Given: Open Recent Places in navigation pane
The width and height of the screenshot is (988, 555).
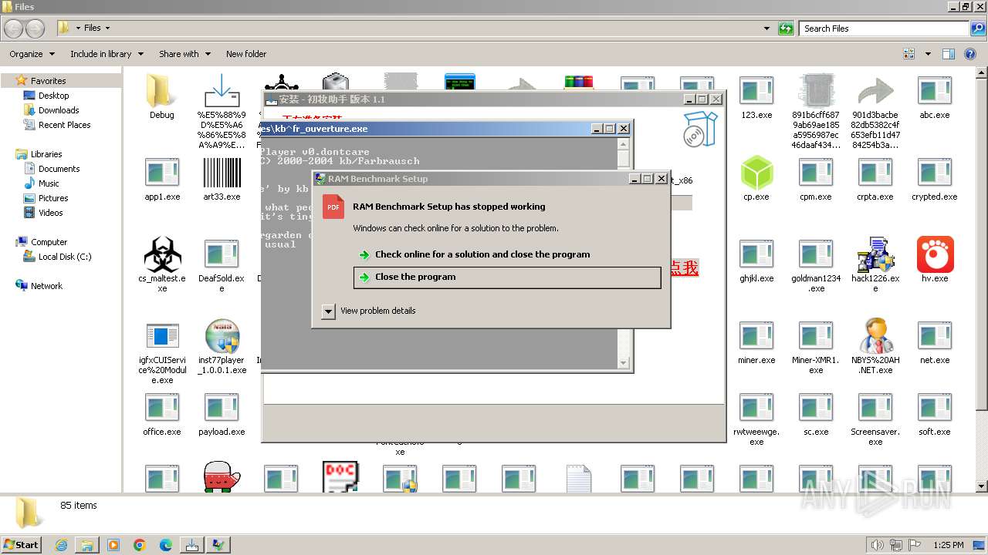Looking at the screenshot, I should click(x=64, y=125).
